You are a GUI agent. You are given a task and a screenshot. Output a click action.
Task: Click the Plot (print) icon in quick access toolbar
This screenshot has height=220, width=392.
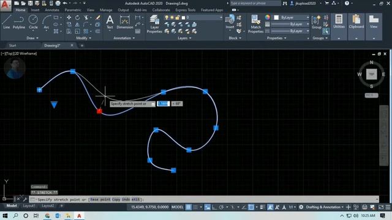(x=58, y=3)
